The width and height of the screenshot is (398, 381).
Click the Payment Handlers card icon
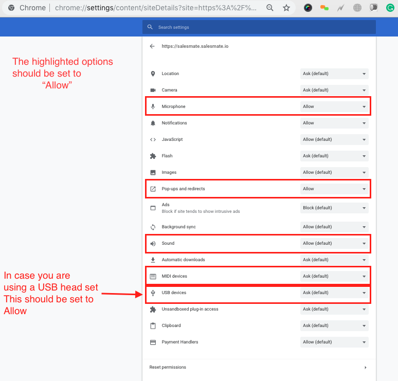[x=153, y=342]
